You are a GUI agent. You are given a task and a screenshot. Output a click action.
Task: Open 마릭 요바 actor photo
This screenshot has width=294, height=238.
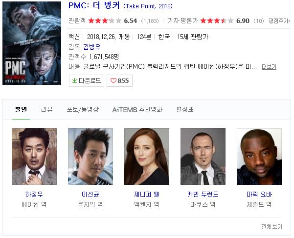259,157
